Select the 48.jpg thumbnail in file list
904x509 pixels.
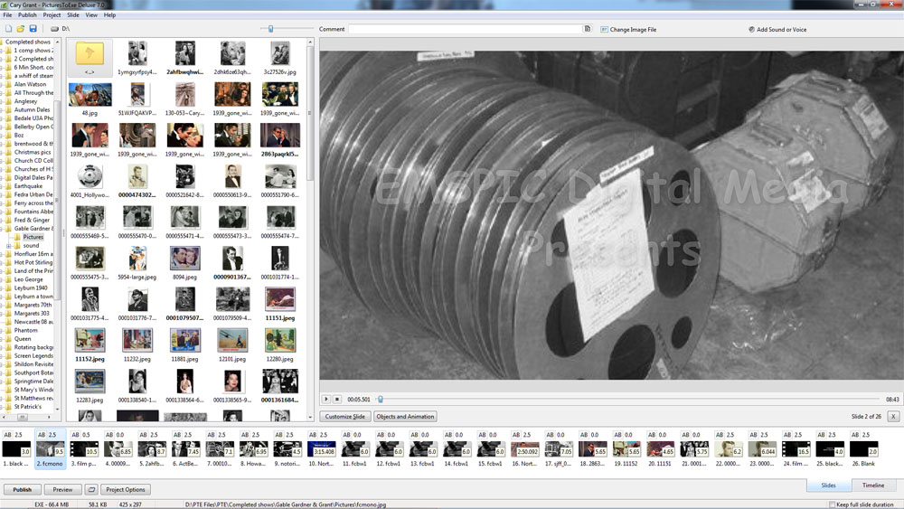click(89, 99)
